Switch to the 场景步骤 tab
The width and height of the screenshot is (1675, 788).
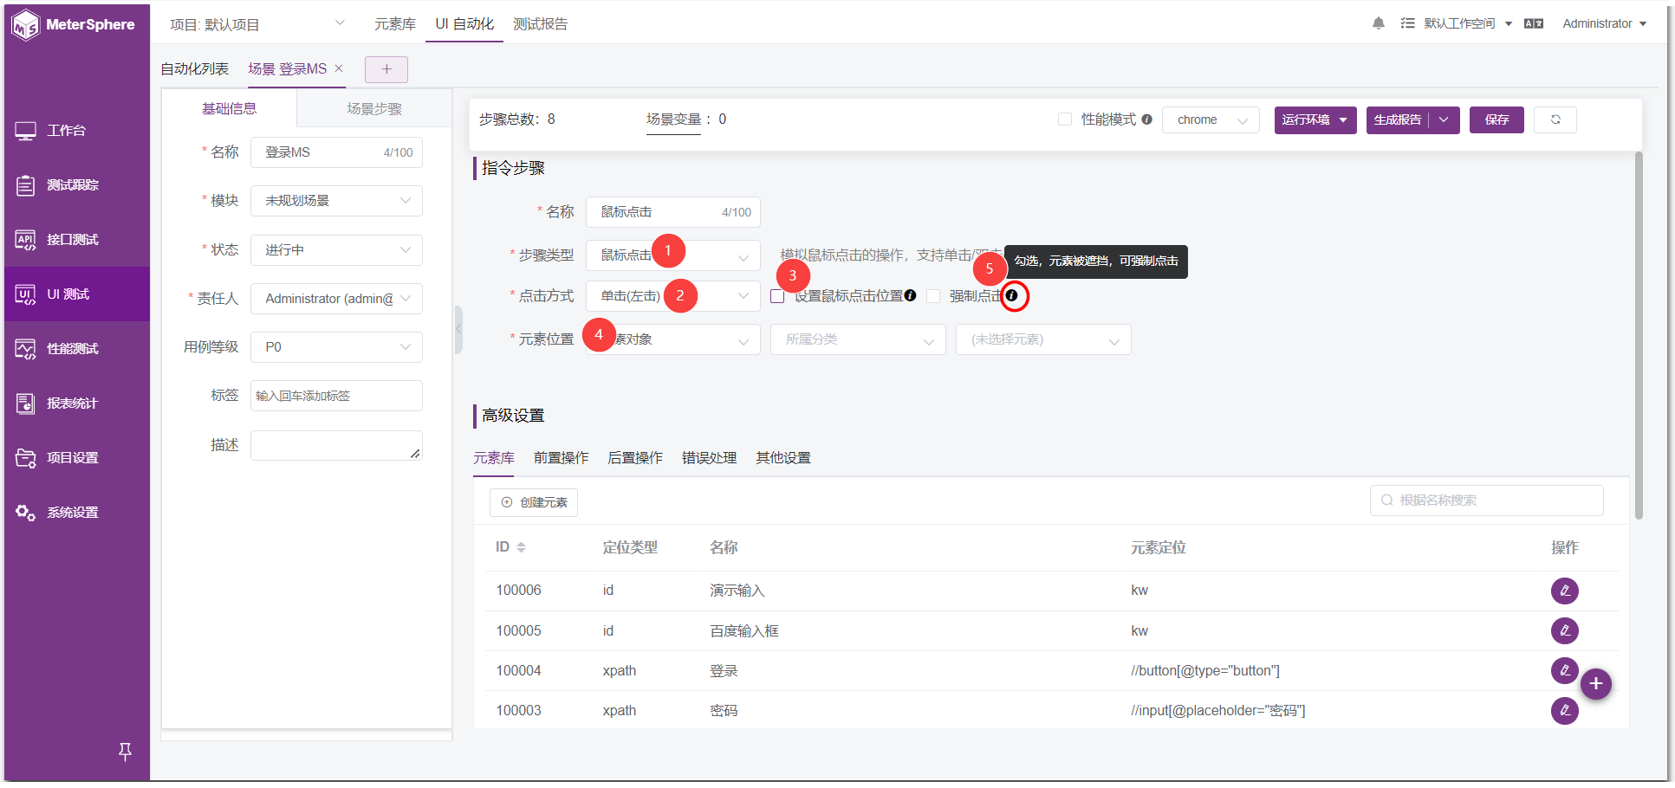(x=374, y=109)
